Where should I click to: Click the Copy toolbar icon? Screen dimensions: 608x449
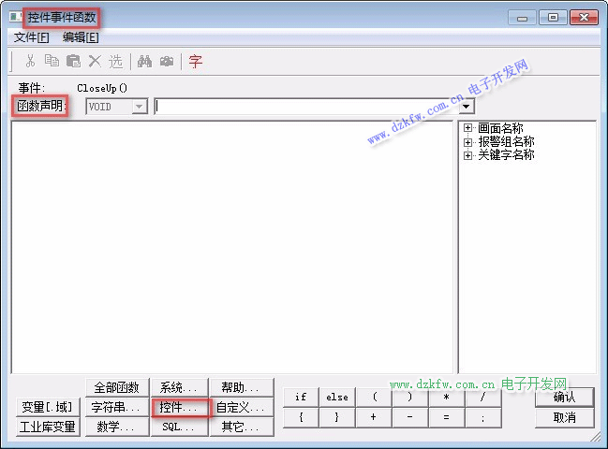coord(52,62)
